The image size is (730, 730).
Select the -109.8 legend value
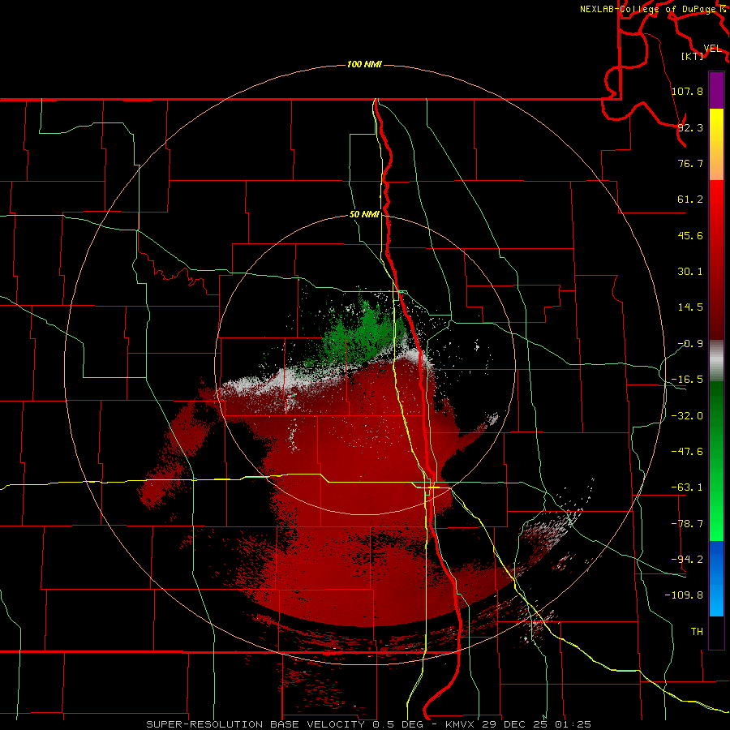pos(684,595)
